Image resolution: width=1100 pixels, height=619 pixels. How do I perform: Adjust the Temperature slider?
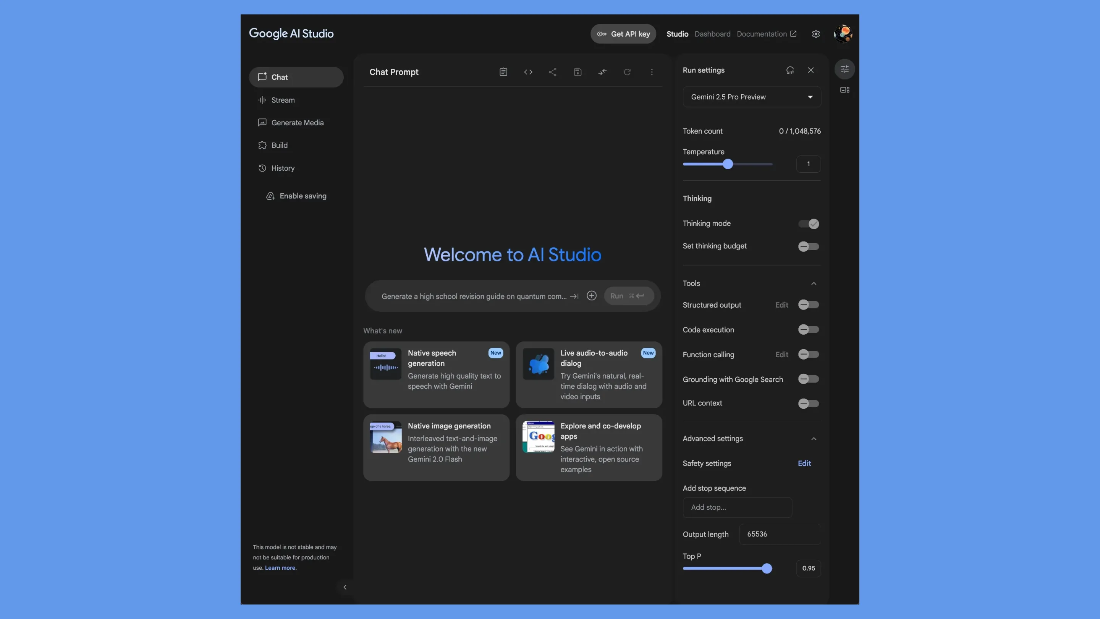click(x=728, y=164)
